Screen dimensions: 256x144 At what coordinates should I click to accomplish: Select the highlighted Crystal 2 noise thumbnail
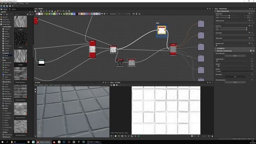(20, 56)
